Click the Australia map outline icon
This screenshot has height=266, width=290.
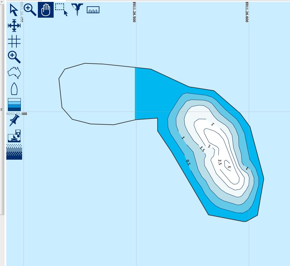pyautogui.click(x=14, y=73)
